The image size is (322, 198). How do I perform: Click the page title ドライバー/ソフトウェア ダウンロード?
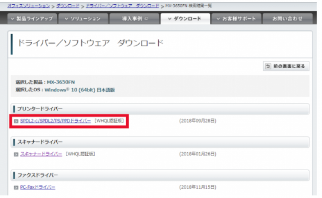coord(90,43)
